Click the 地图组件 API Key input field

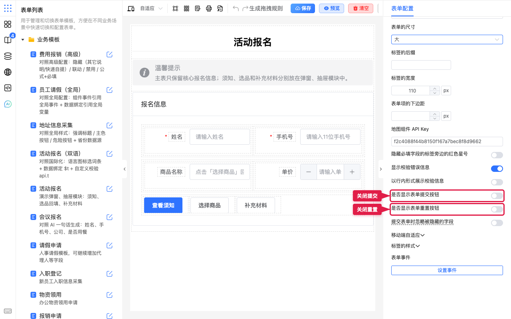pyautogui.click(x=447, y=142)
